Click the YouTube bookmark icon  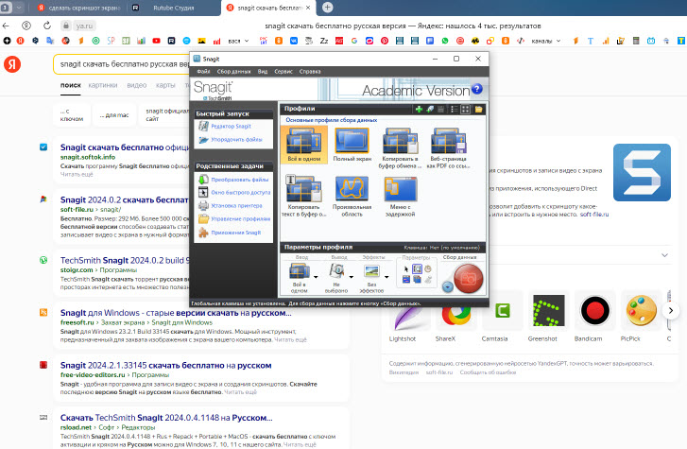157,41
